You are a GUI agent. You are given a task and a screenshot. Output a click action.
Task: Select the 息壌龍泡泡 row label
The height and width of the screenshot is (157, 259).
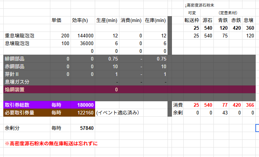tap(27, 43)
